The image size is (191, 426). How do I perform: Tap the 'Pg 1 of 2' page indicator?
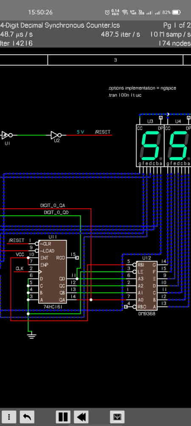click(177, 25)
